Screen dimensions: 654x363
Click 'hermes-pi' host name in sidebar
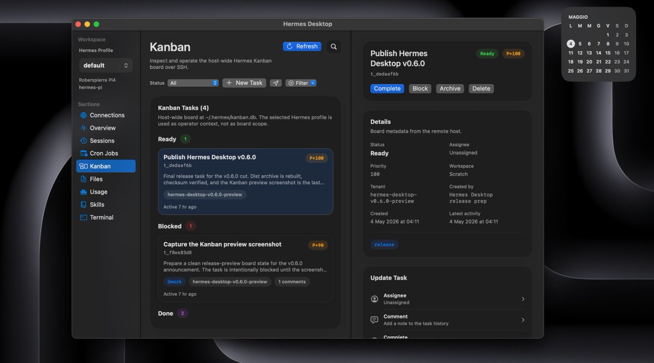pos(90,87)
